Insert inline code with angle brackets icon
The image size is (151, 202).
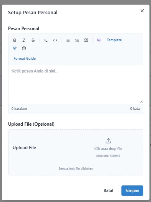click(55, 40)
